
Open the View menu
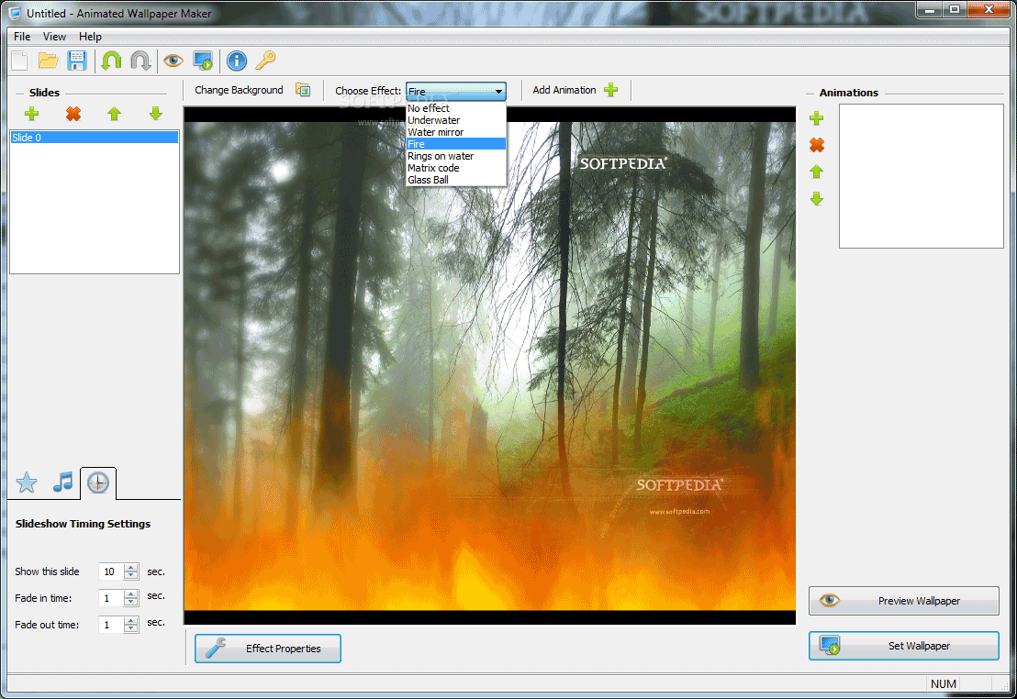[x=54, y=37]
